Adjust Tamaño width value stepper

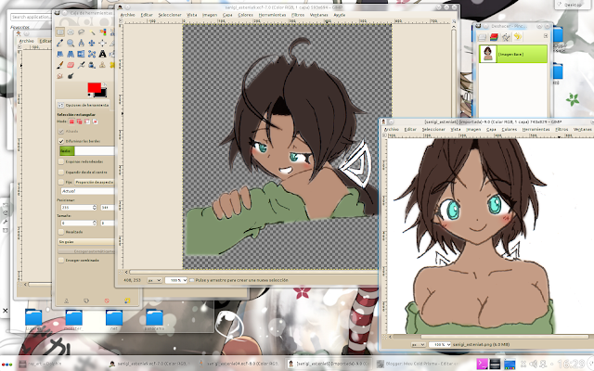(x=95, y=223)
